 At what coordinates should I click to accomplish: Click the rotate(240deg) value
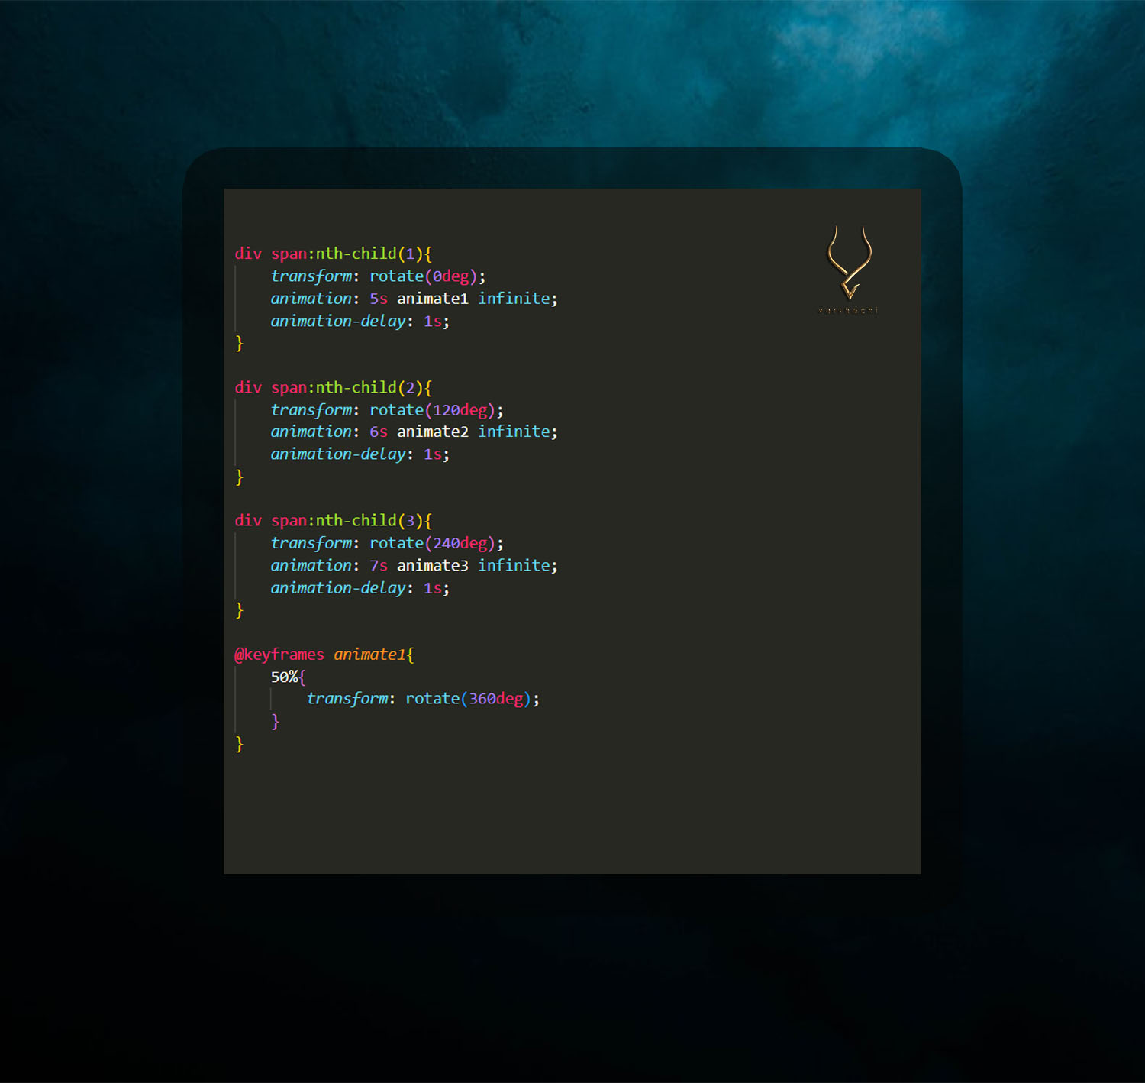(x=432, y=543)
